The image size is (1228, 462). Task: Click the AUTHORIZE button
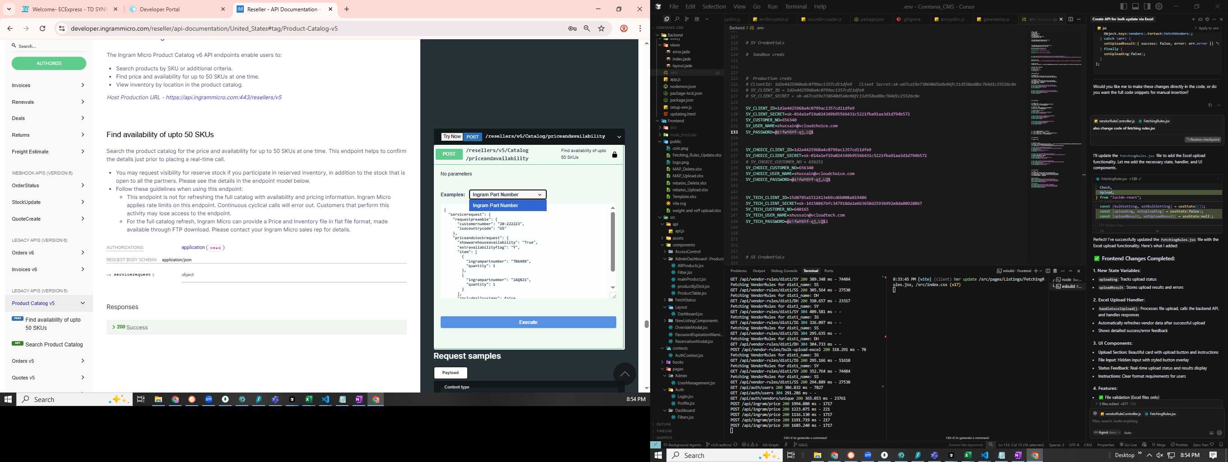click(x=49, y=63)
